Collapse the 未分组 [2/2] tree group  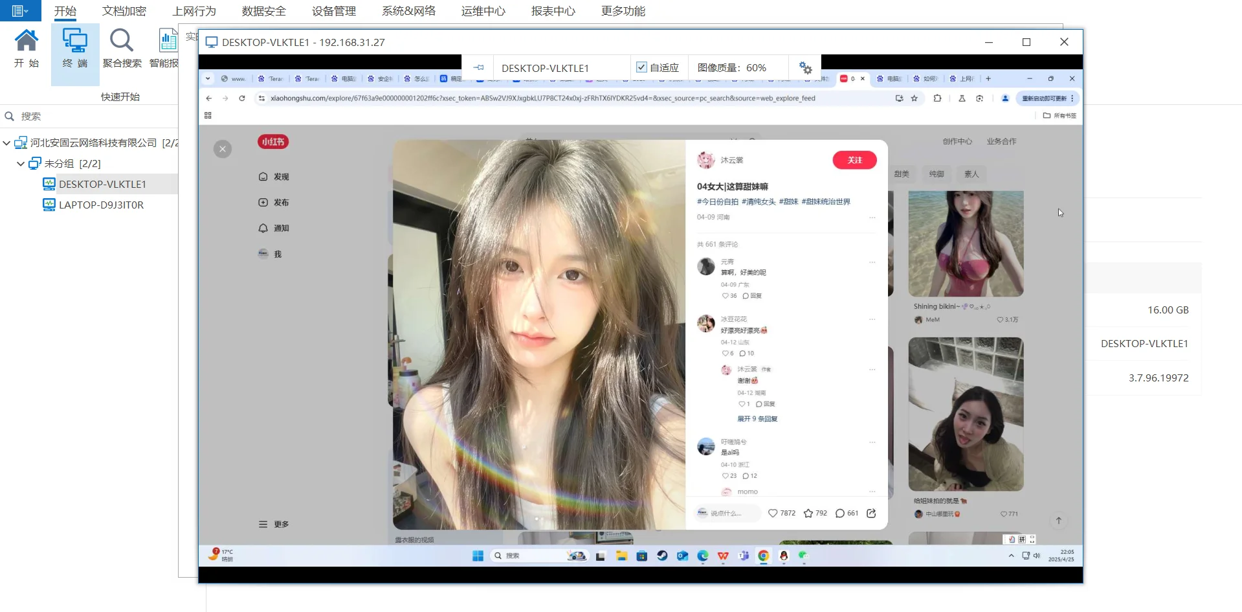20,163
